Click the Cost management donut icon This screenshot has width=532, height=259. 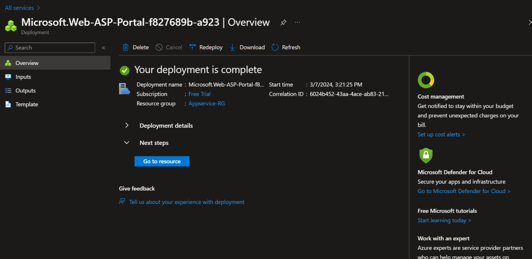[x=426, y=80]
